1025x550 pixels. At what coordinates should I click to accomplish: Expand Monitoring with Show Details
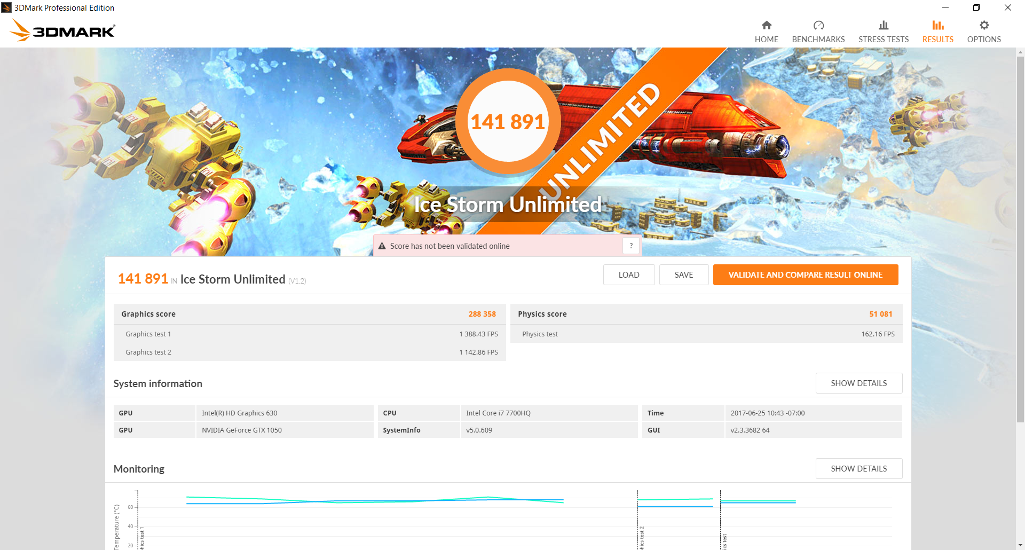(858, 469)
